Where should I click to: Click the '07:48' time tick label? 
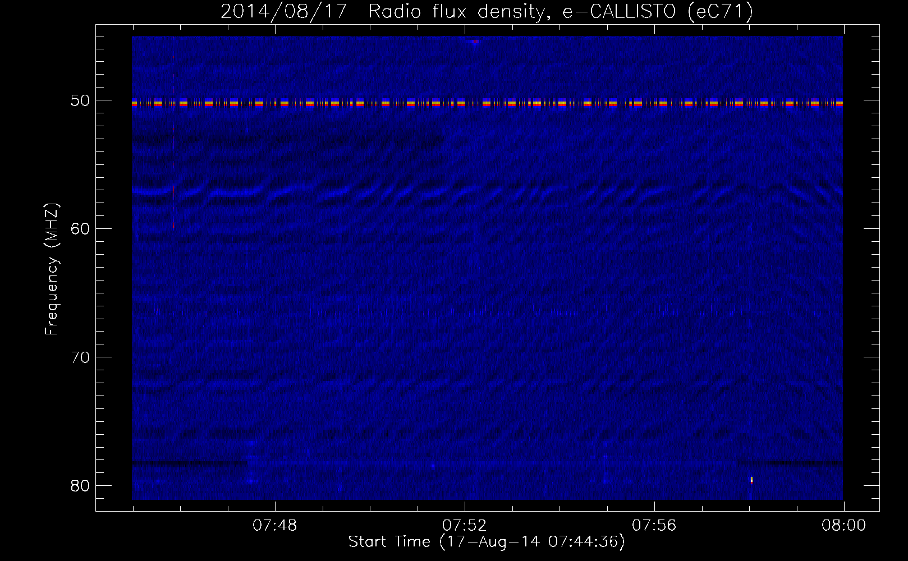pos(274,526)
